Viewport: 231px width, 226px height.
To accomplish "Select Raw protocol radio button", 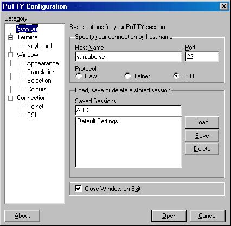I will 79,76.
